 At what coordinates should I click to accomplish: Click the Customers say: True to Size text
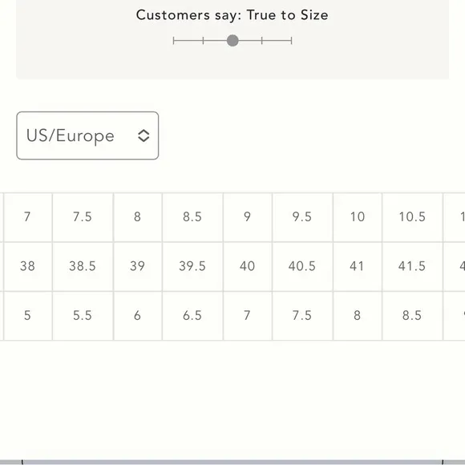coord(232,15)
